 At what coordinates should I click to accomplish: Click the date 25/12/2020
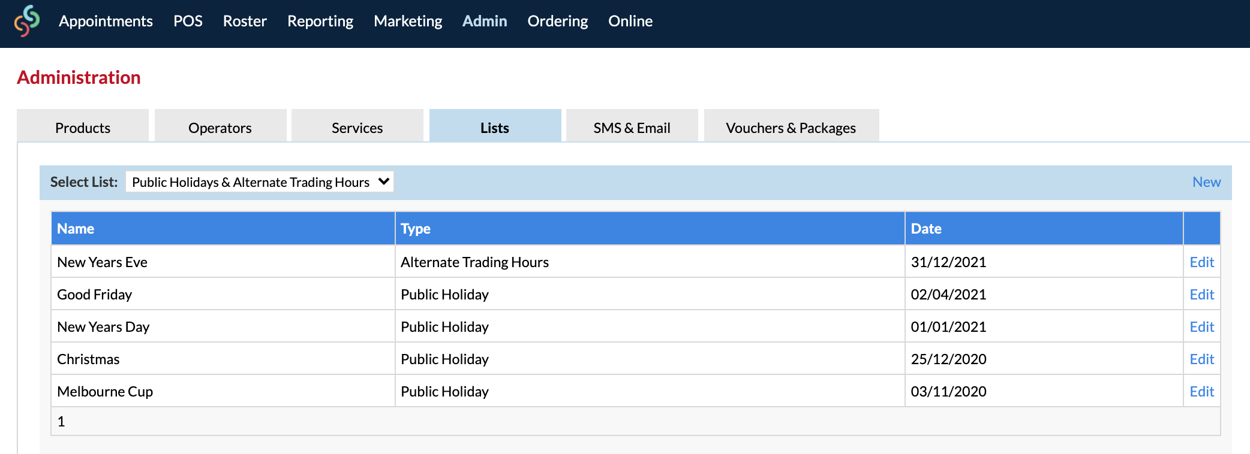click(x=949, y=359)
